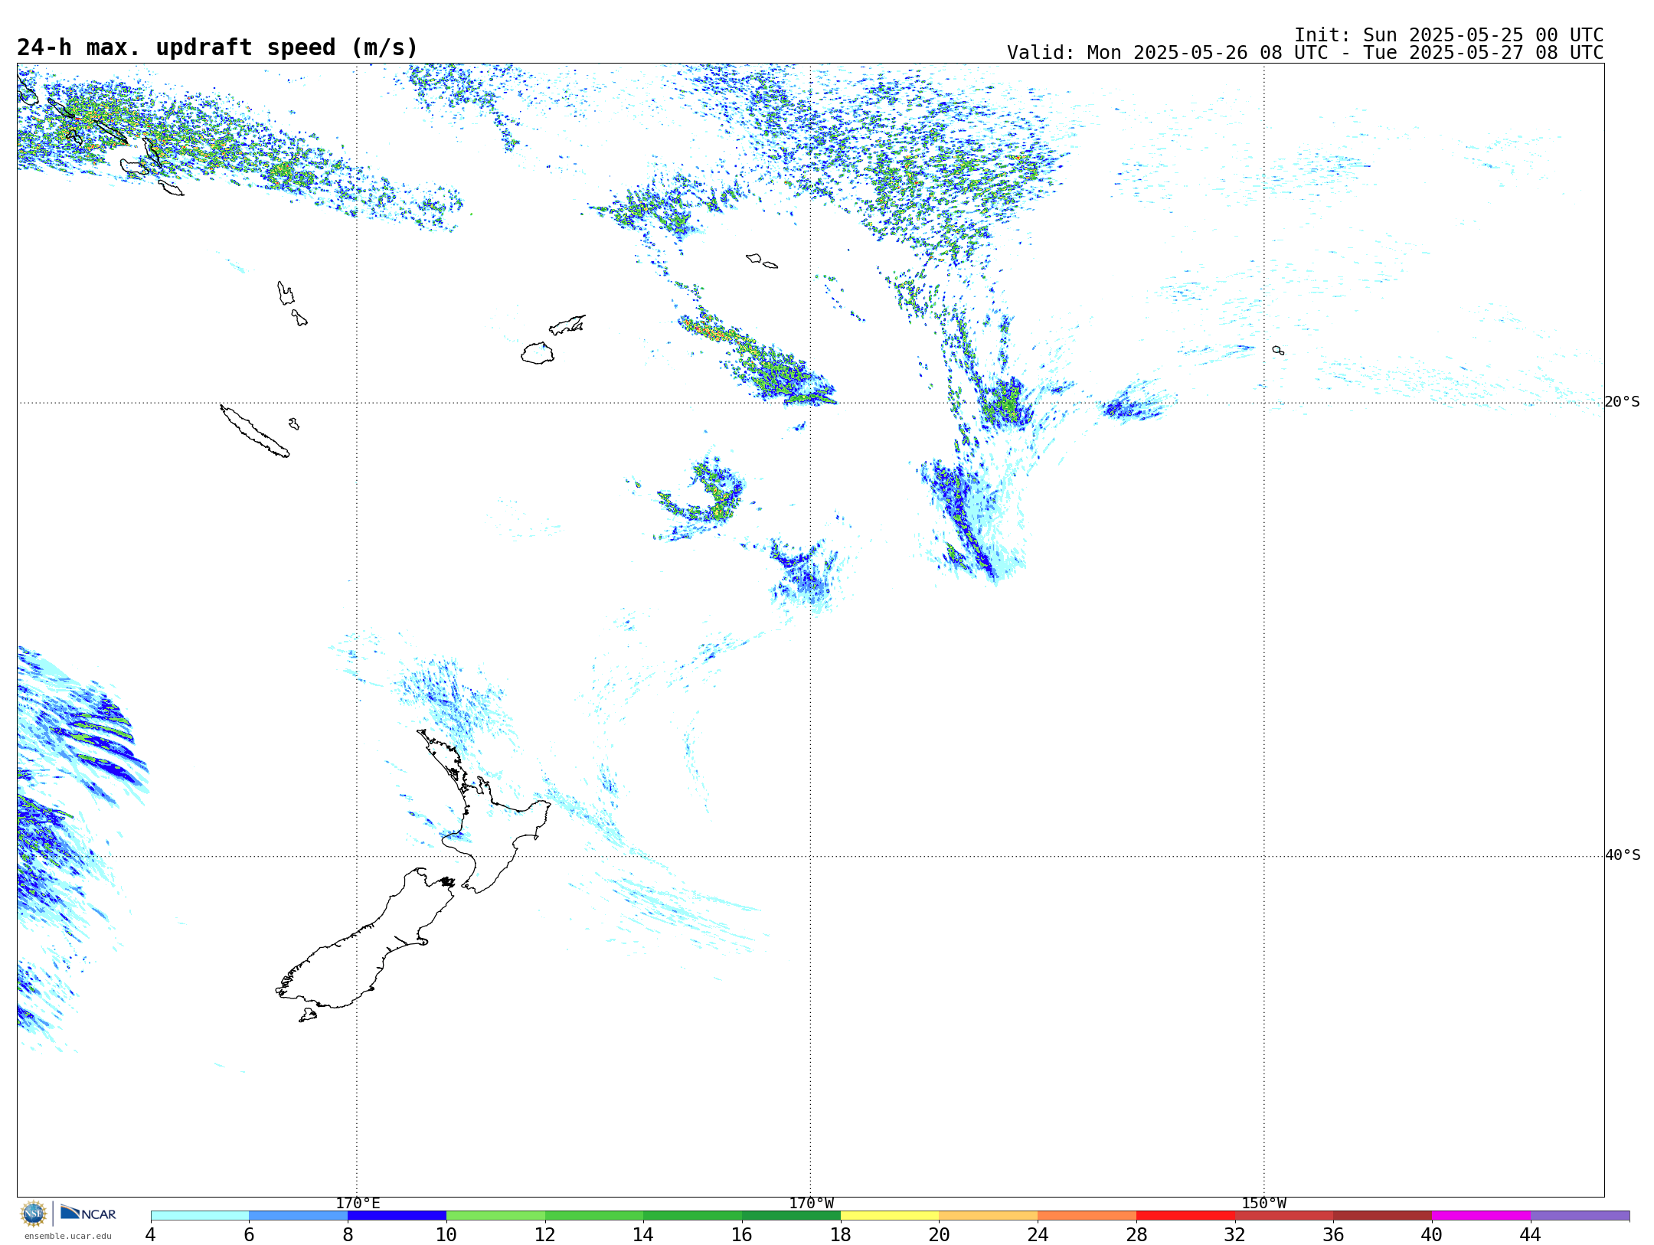Click the colorbar tick label 32
The width and height of the screenshot is (1654, 1245).
tap(1234, 1234)
